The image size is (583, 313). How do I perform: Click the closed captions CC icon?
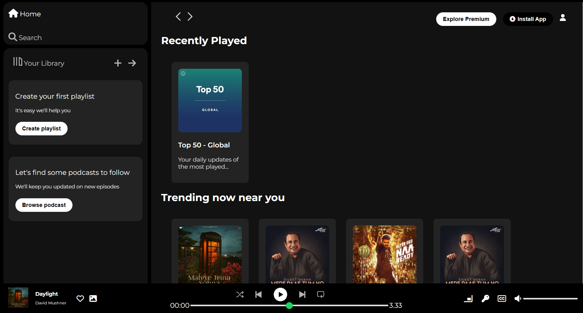502,299
